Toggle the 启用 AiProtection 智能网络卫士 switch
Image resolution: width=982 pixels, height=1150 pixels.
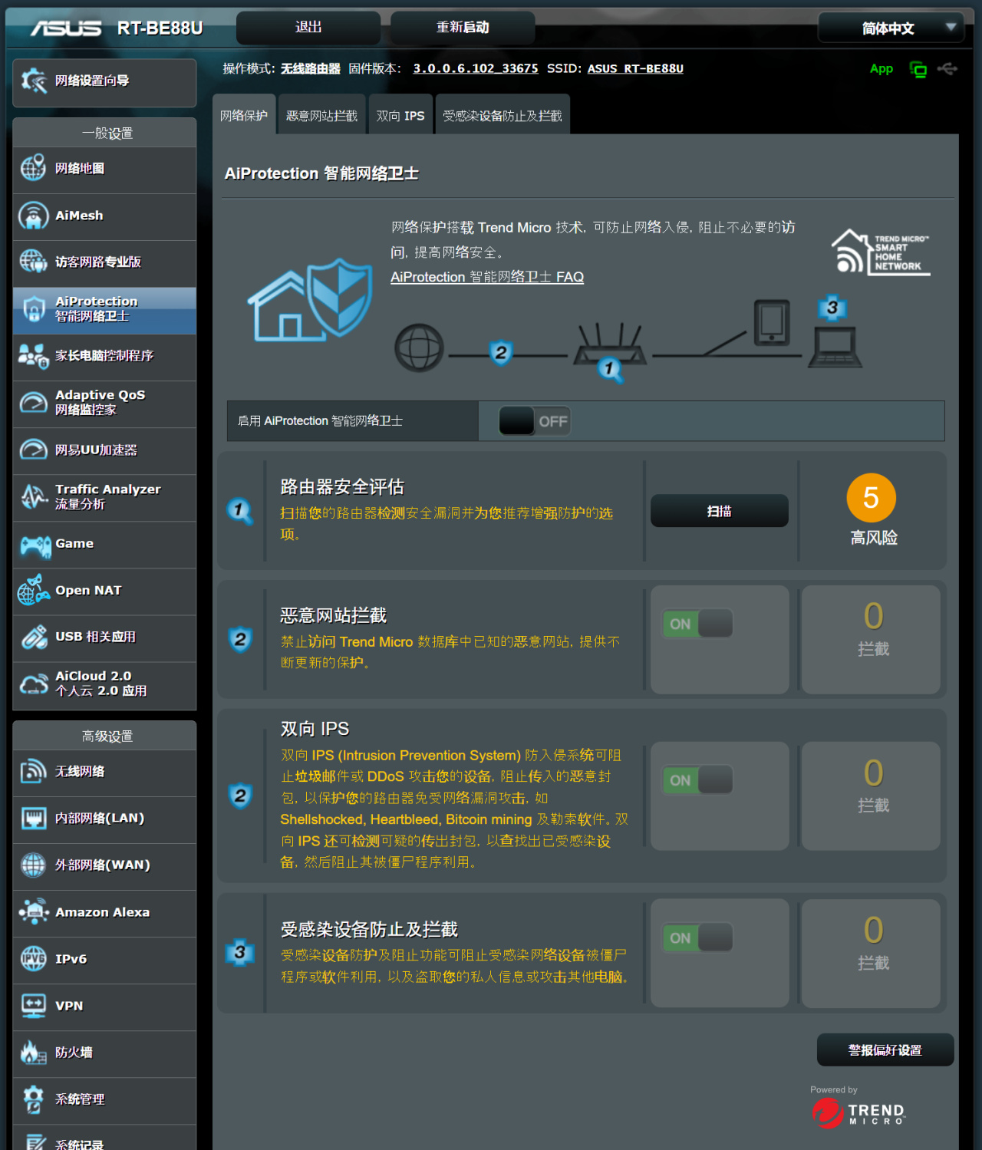pos(535,421)
